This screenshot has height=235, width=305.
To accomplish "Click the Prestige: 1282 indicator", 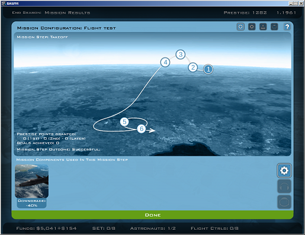I will click(245, 12).
